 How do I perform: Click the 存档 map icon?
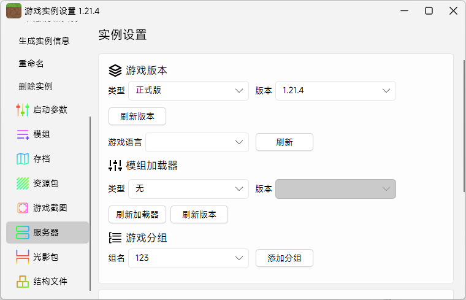23,159
